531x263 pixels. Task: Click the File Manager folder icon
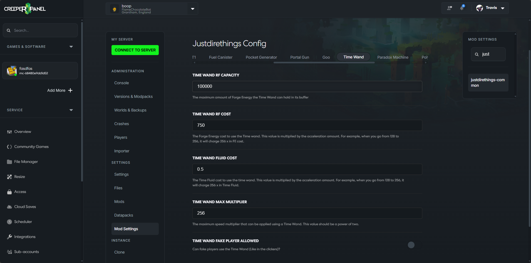(x=9, y=162)
